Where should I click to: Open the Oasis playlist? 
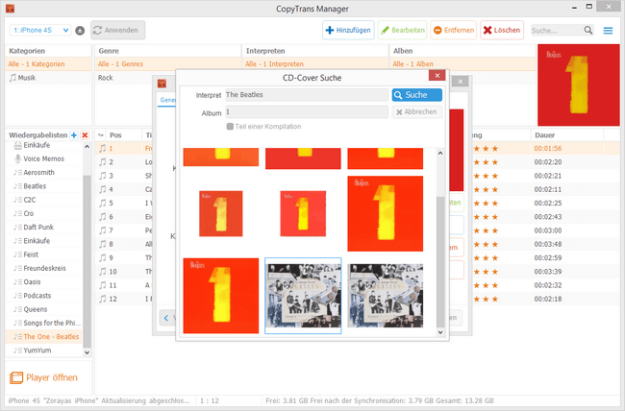pyautogui.click(x=32, y=282)
